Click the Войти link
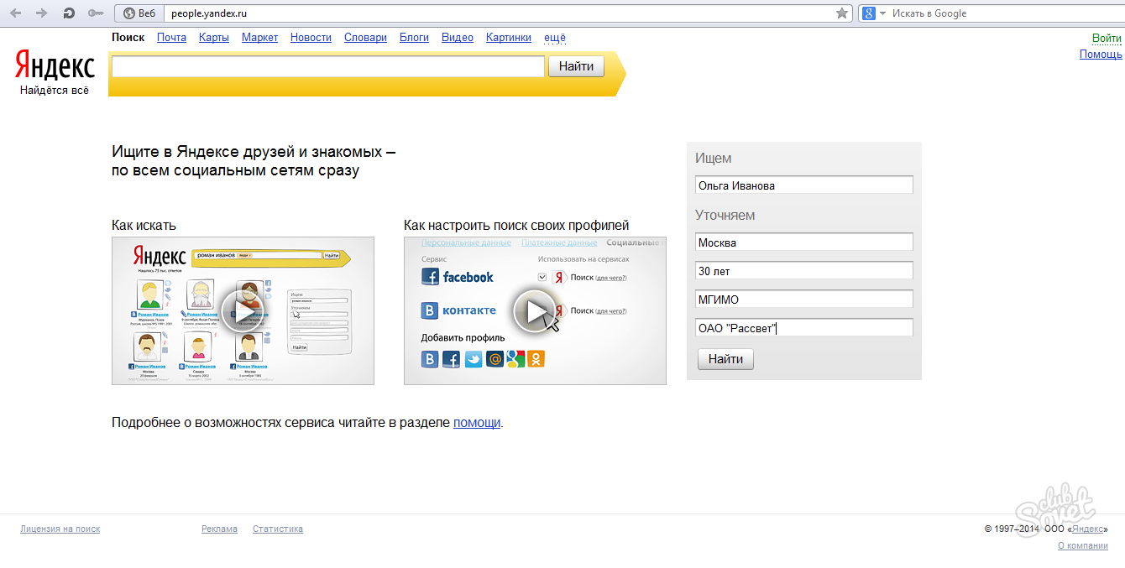This screenshot has width=1125, height=568. (1106, 39)
